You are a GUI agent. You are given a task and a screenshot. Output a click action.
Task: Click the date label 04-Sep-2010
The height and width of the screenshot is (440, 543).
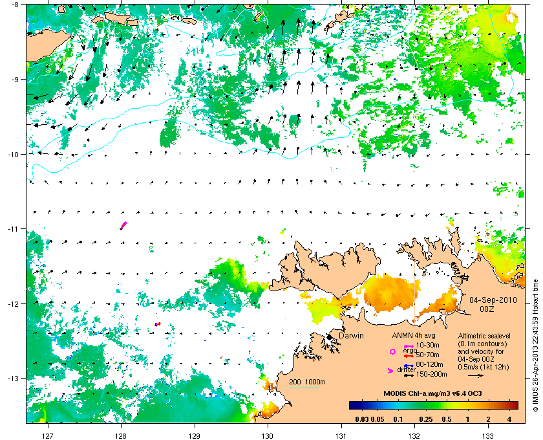pos(493,300)
